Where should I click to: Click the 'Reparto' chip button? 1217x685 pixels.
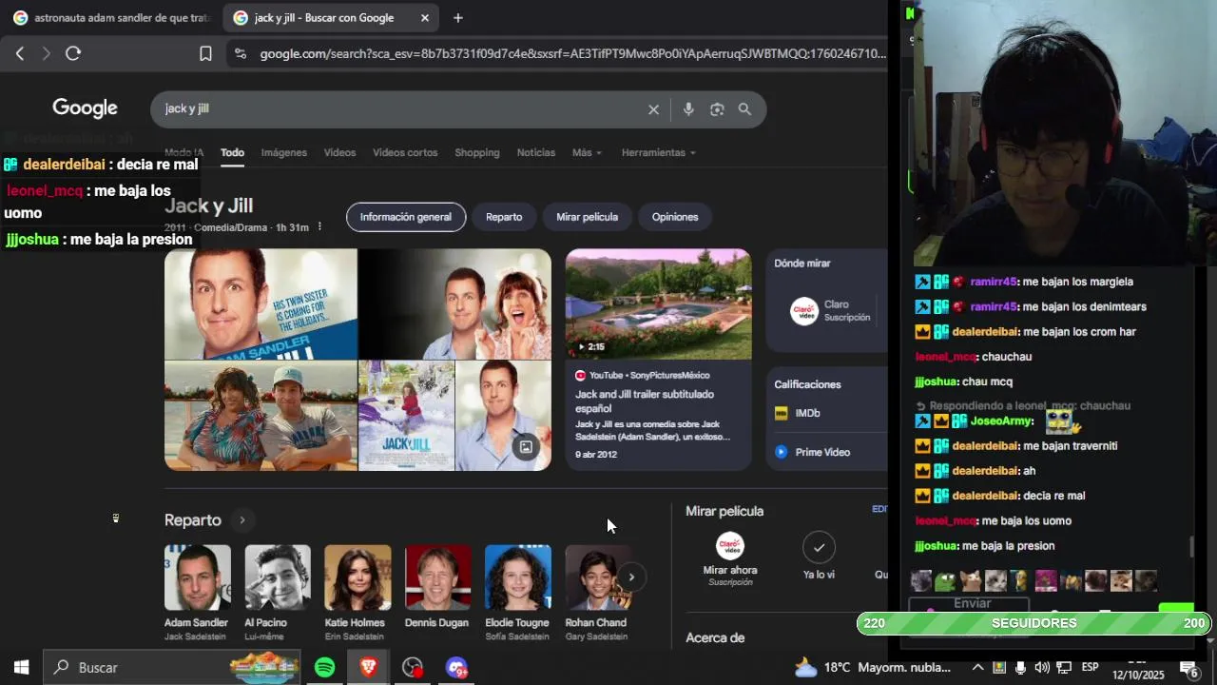[504, 217]
